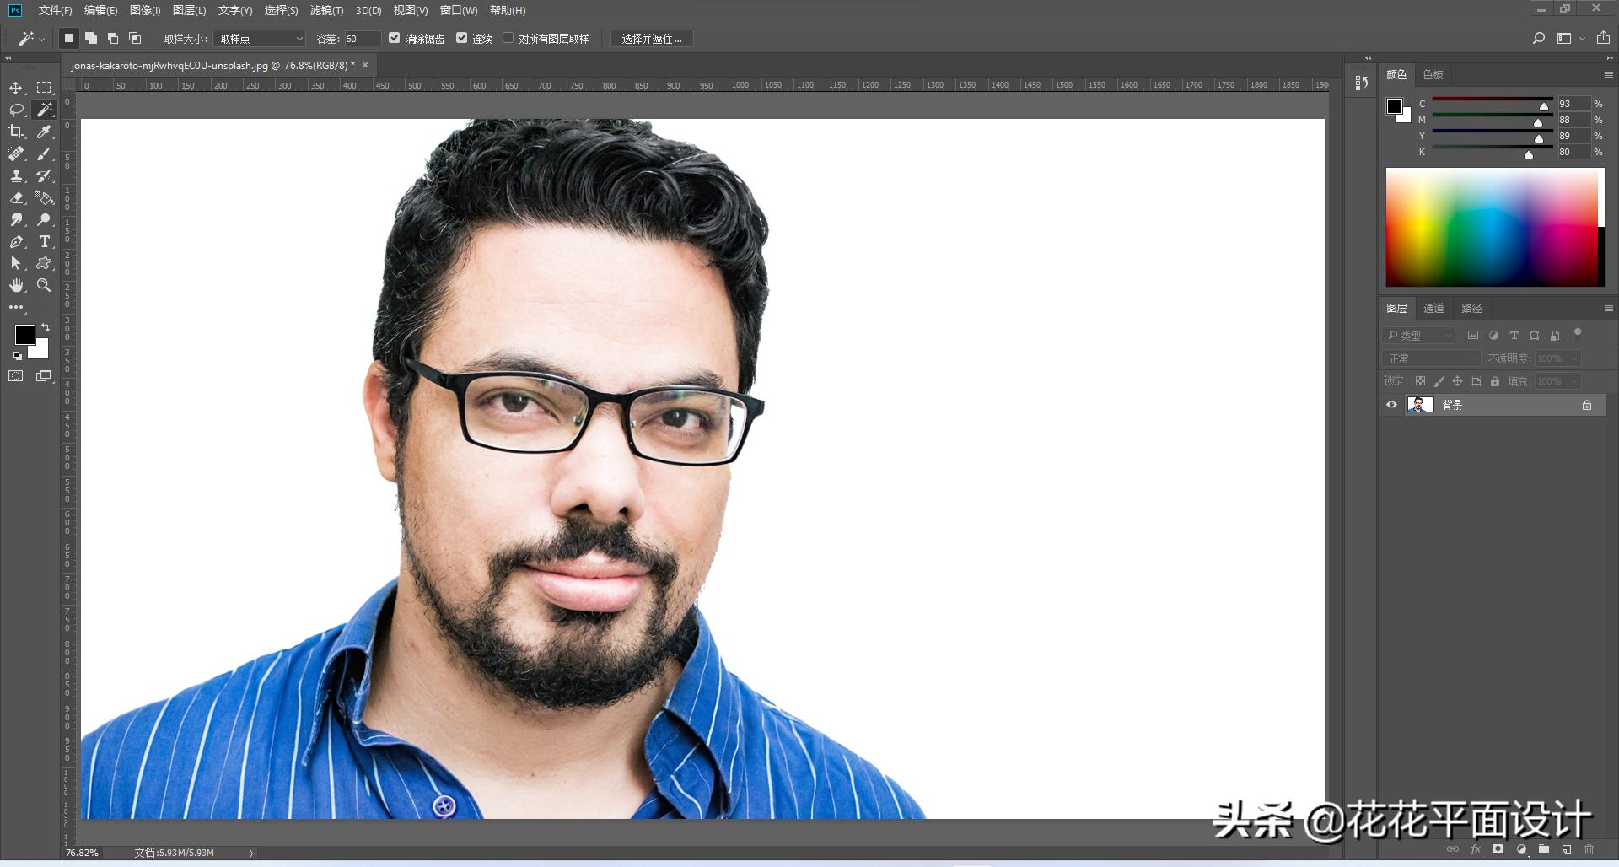
Task: Open the 滤镜(T) filter menu
Action: (326, 10)
